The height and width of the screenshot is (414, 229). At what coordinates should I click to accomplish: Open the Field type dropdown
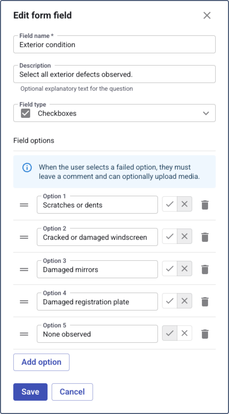(x=114, y=113)
